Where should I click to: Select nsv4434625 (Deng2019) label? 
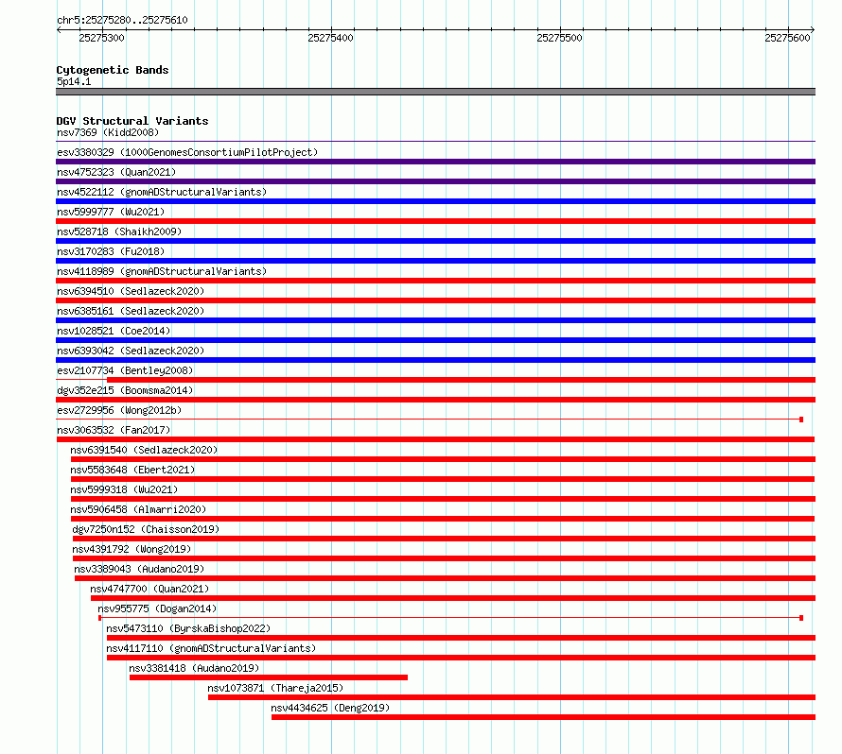tap(330, 708)
